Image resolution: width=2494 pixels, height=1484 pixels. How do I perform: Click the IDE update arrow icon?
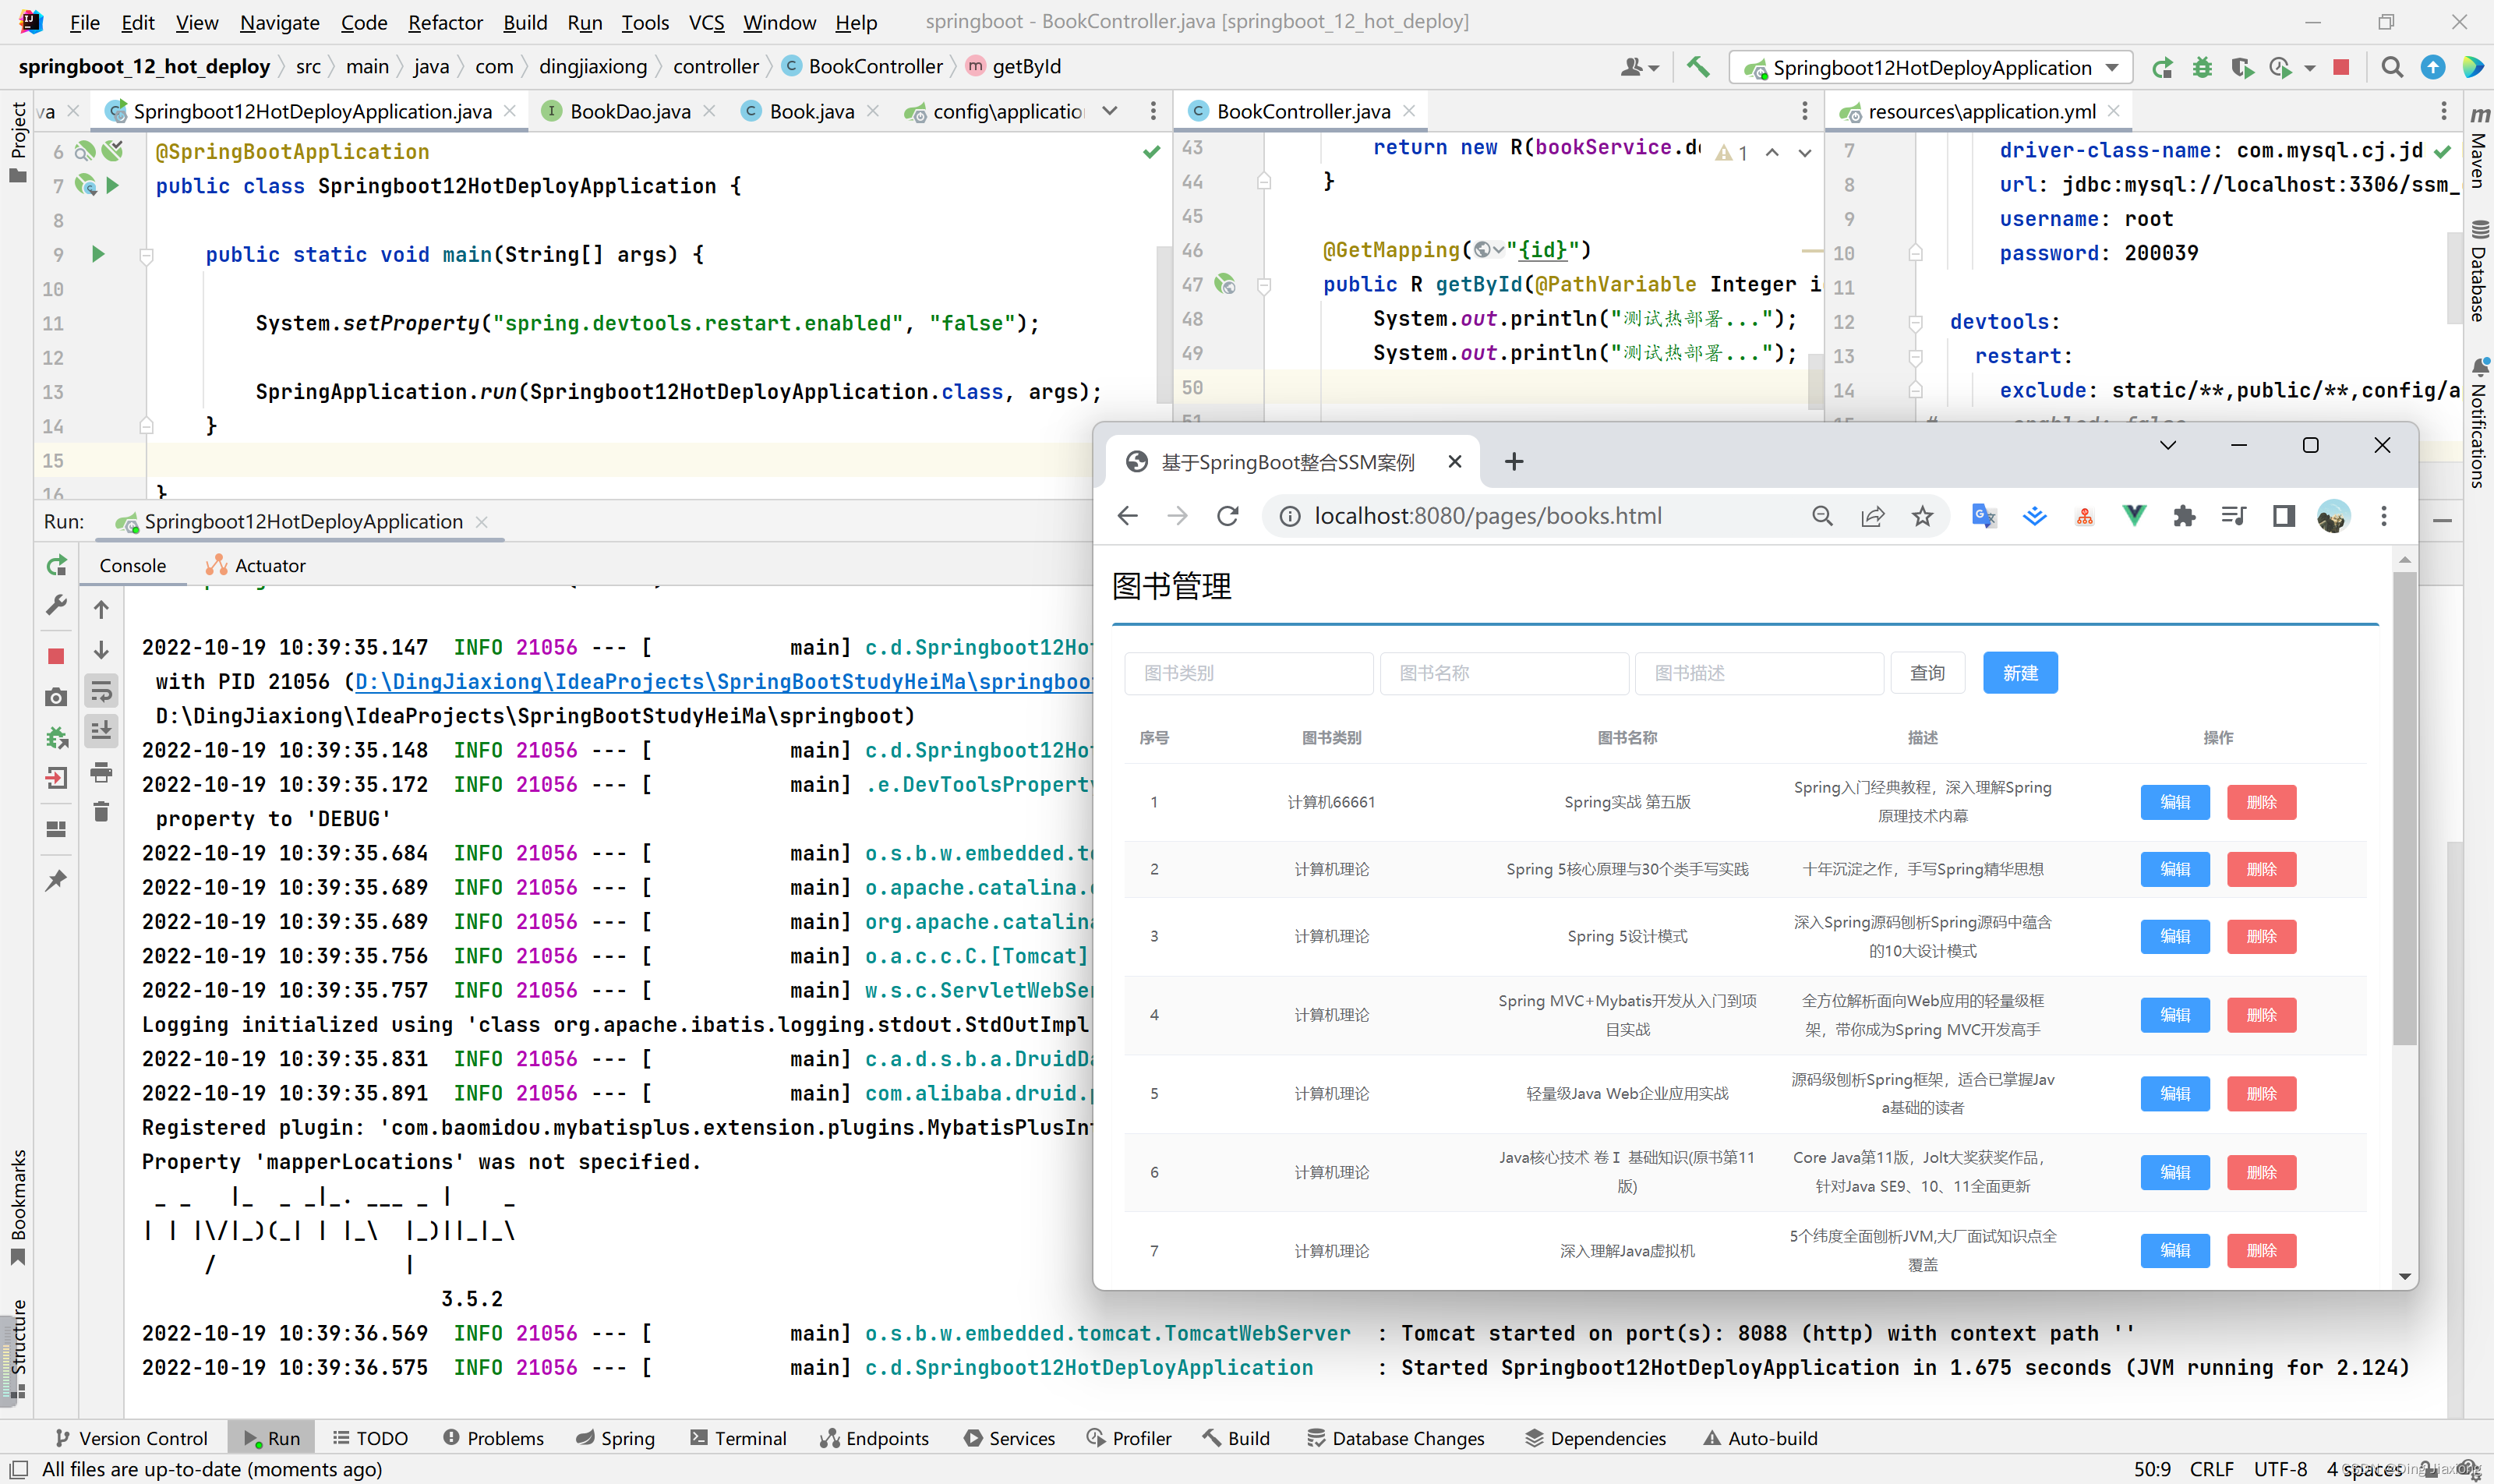coord(2433,67)
